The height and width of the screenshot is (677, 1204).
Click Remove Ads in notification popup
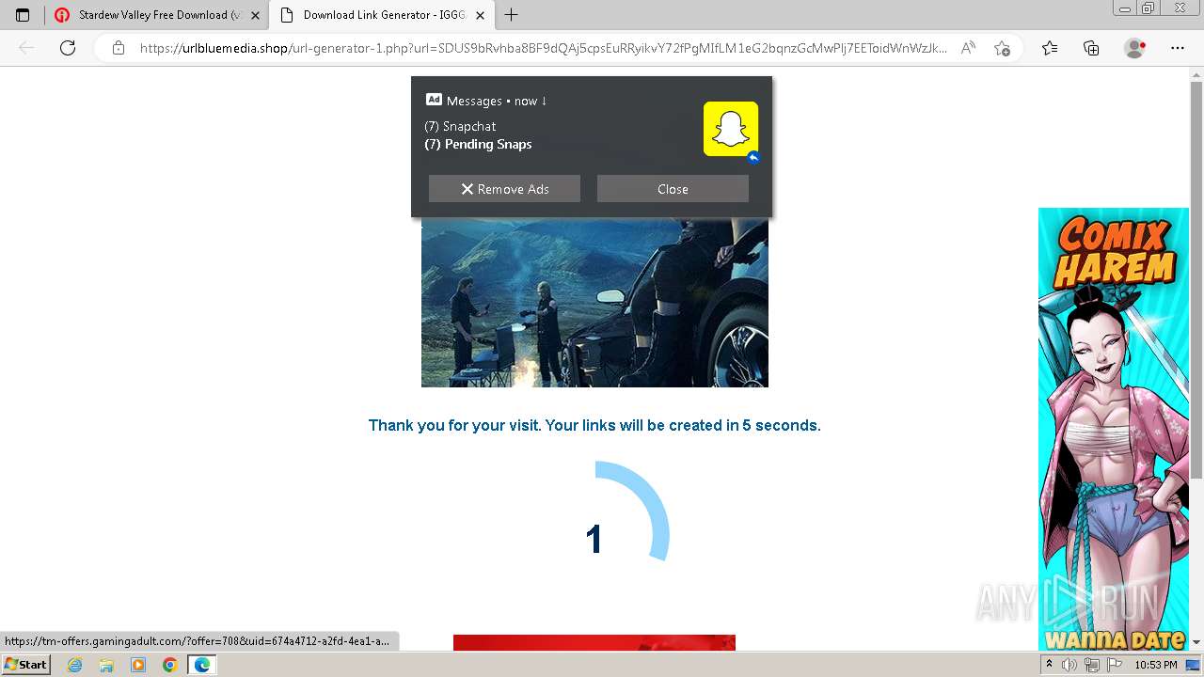(504, 189)
